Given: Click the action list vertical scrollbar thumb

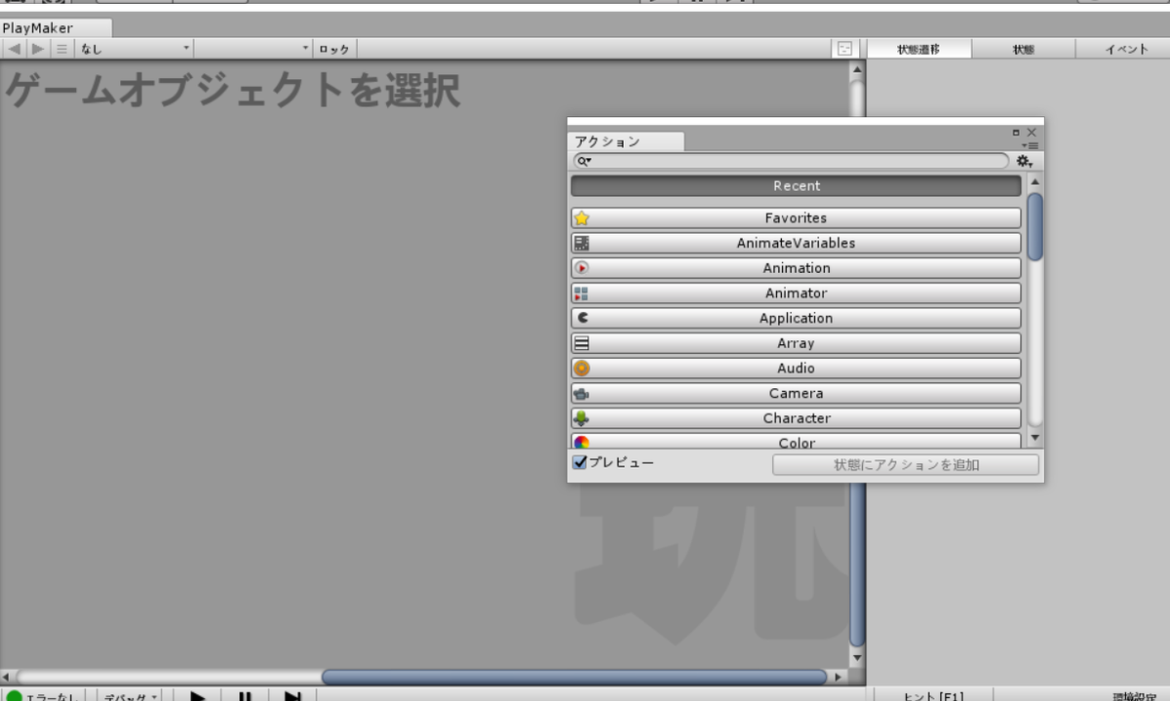Looking at the screenshot, I should pyautogui.click(x=1035, y=226).
